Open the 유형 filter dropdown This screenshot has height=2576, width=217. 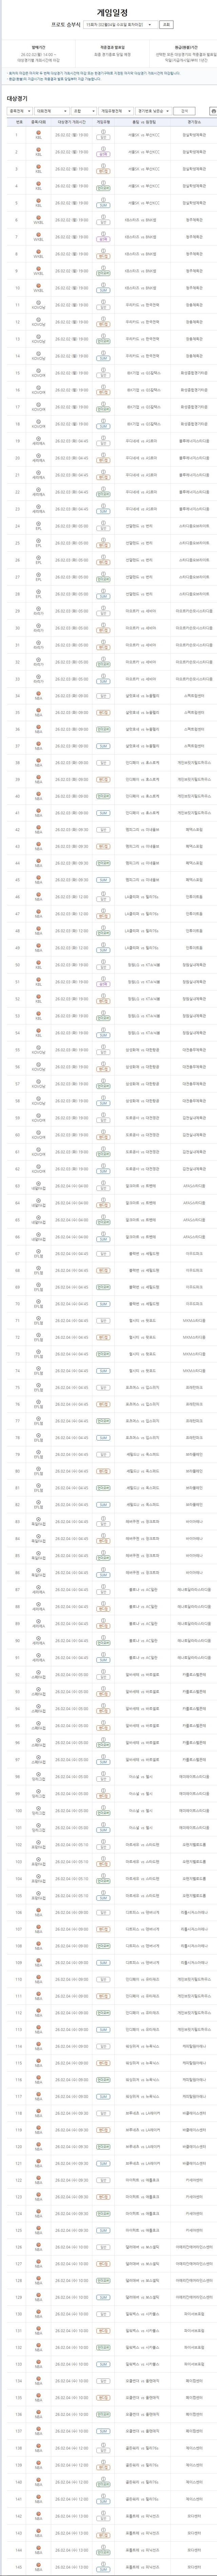(78, 111)
